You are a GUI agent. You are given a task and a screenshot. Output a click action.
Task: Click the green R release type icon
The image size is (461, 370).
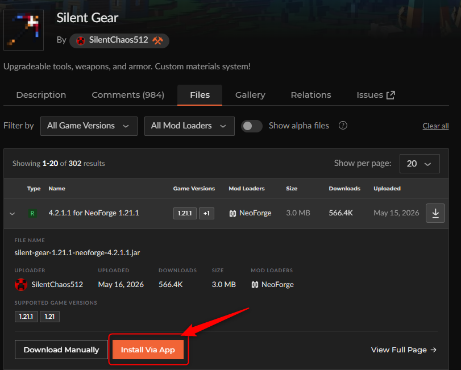click(32, 213)
